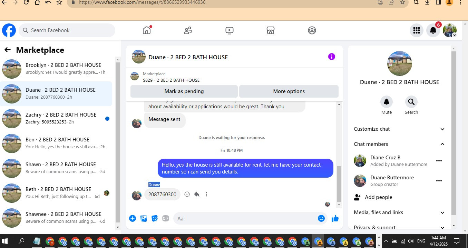468x248 pixels.
Task: Select the Duane conversation in list
Action: (x=56, y=94)
